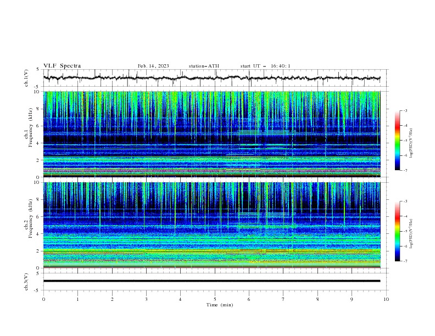The height and width of the screenshot is (336, 435).
Task: Click the 'VLF Spectra' title text
Action: point(62,66)
